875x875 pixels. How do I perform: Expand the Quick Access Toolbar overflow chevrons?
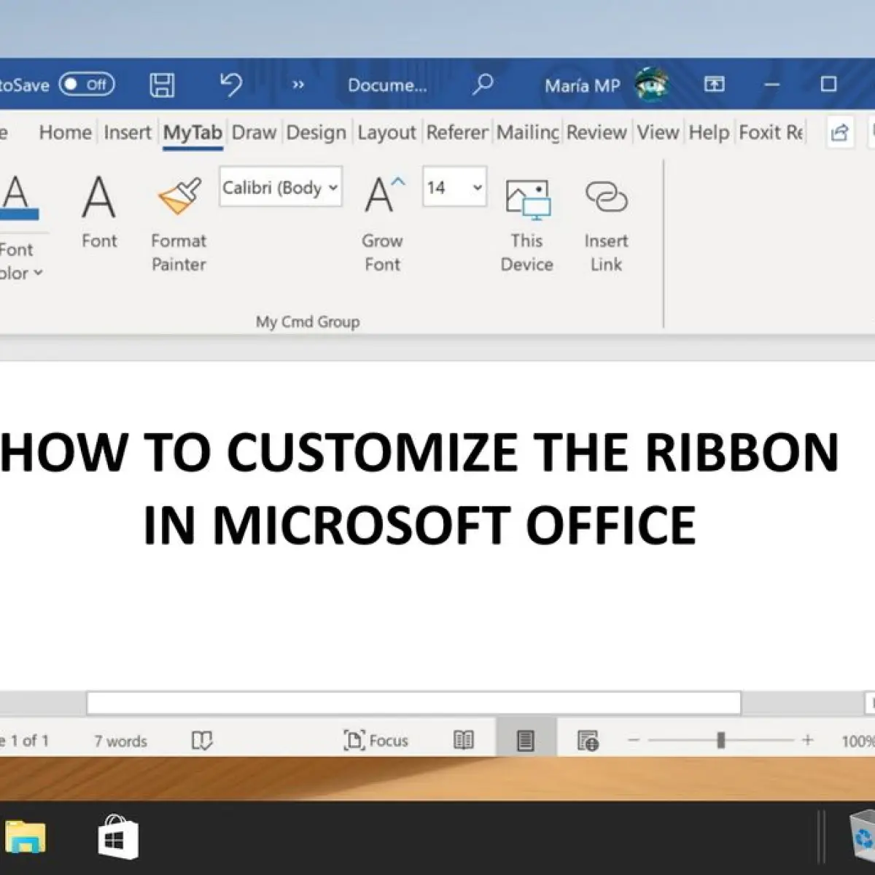coord(297,85)
